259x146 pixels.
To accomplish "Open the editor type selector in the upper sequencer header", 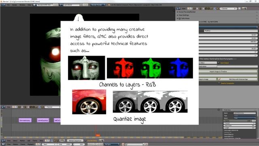I will (x=3, y=107).
